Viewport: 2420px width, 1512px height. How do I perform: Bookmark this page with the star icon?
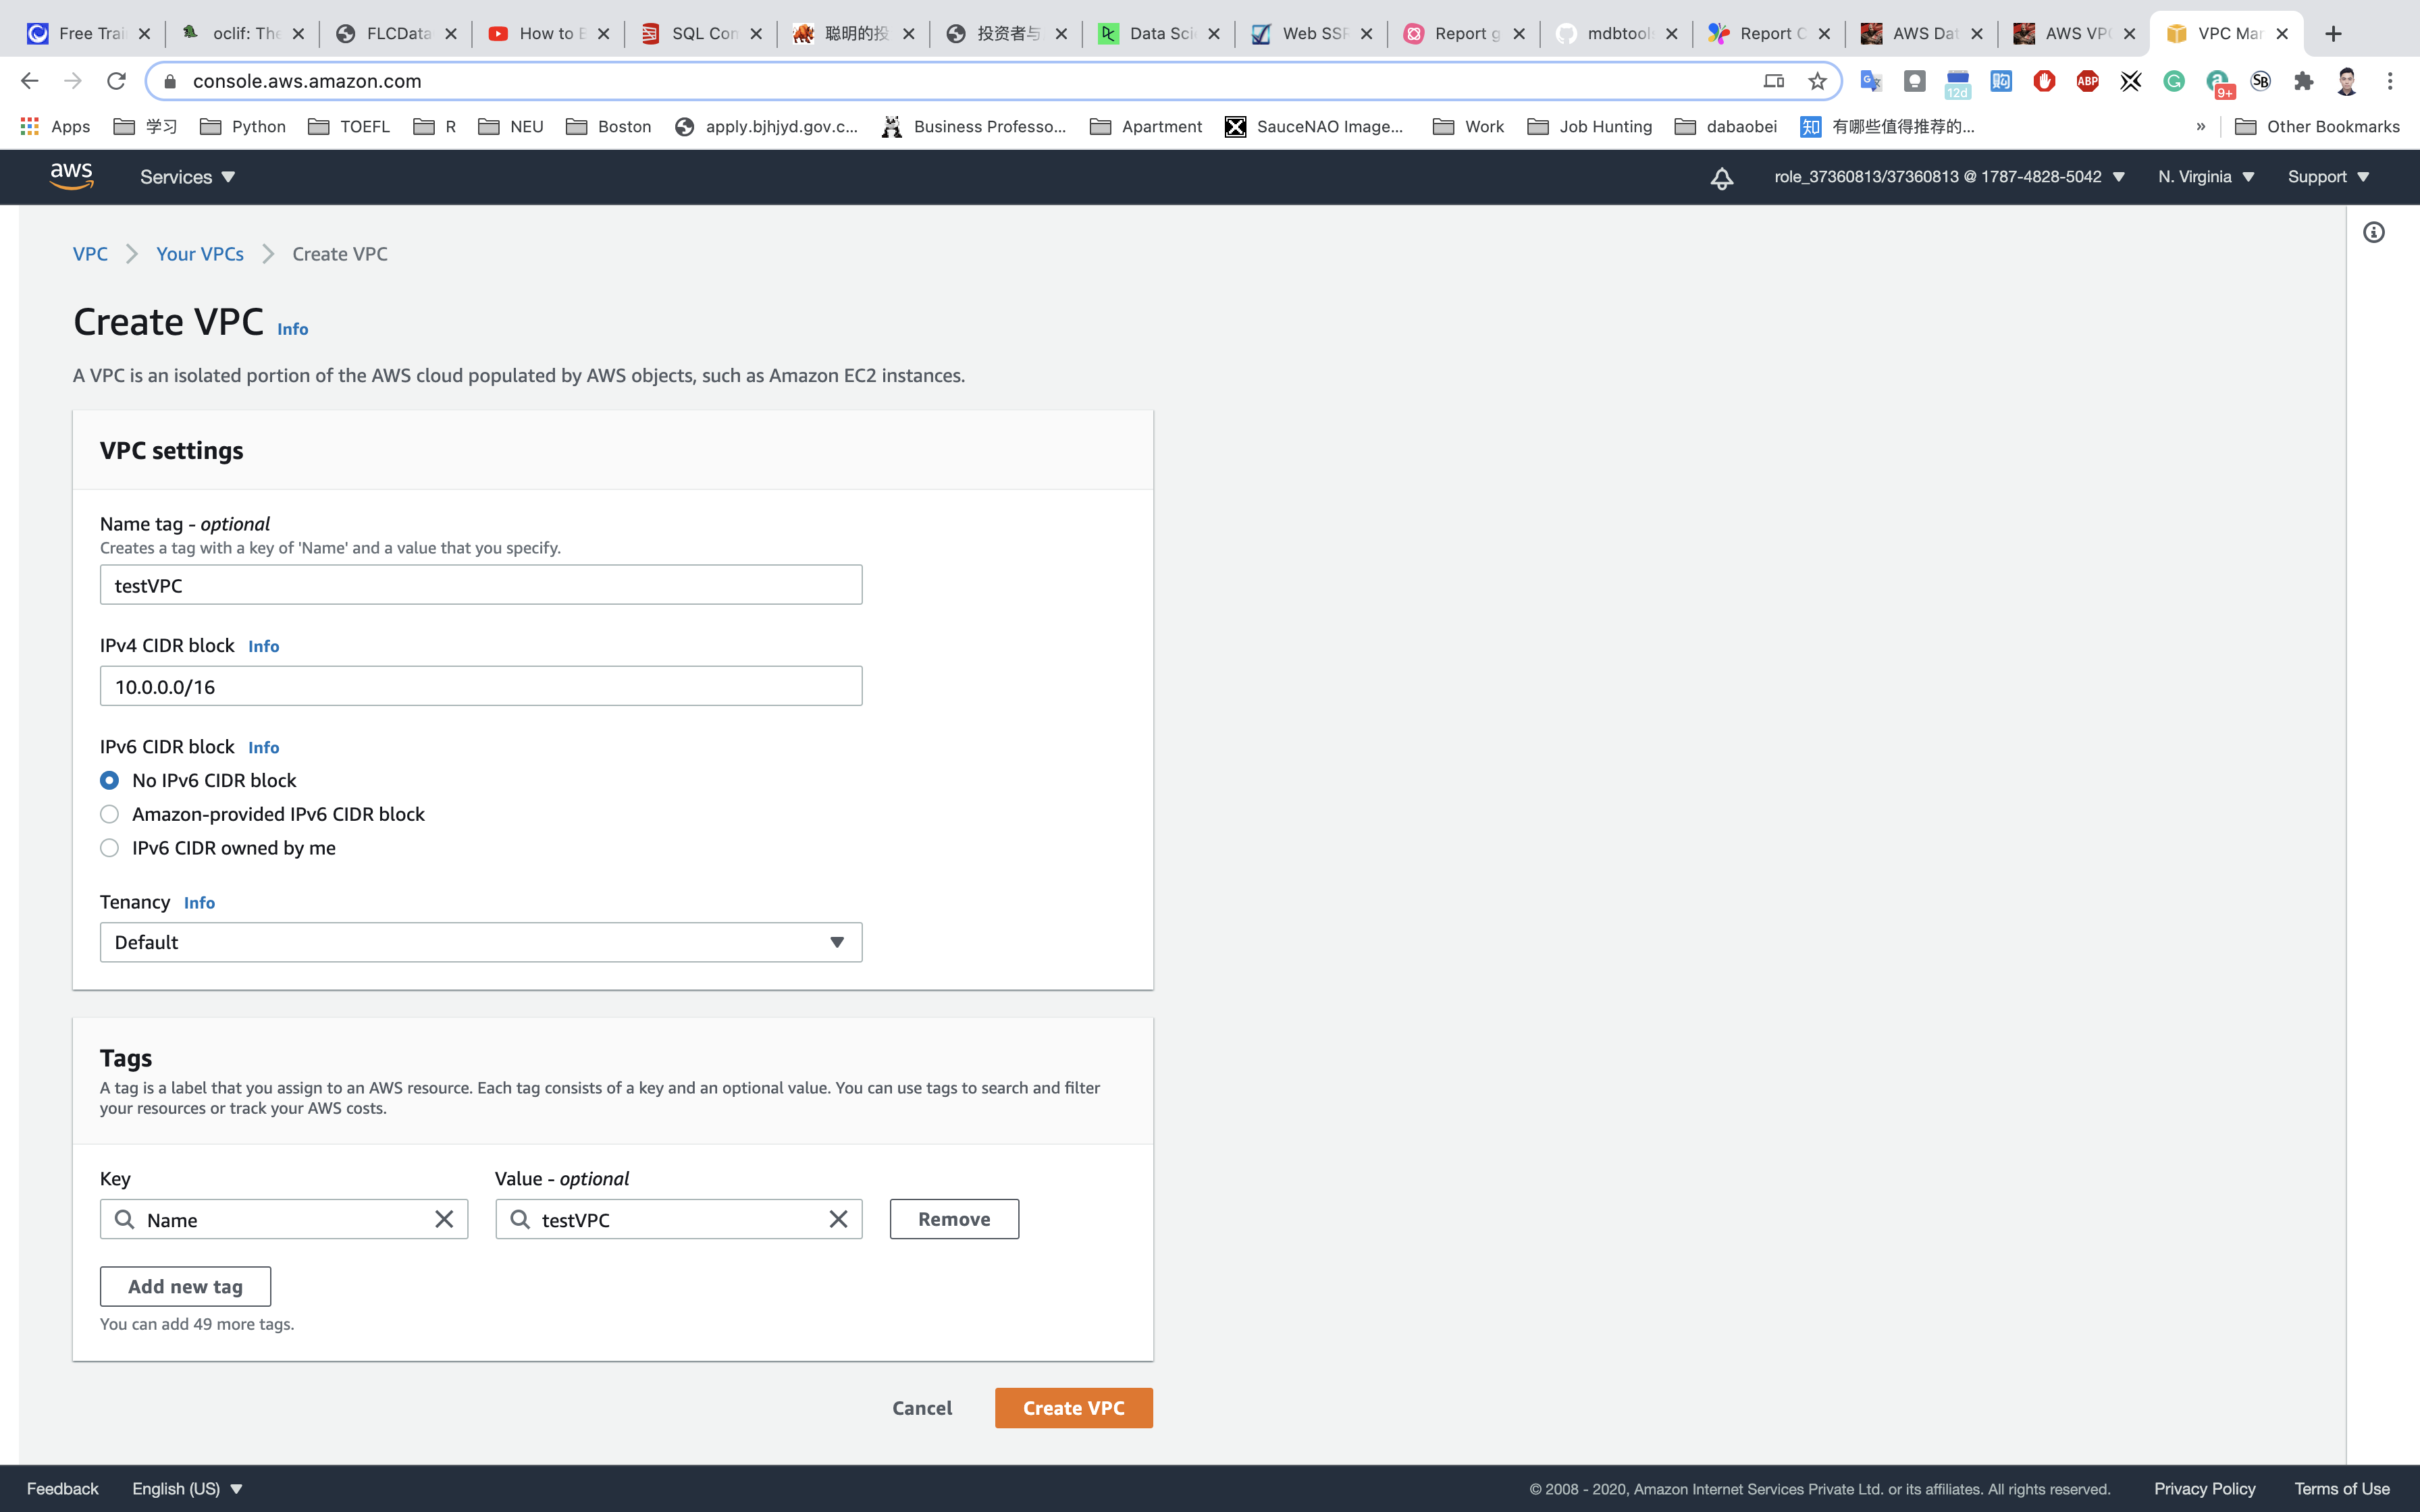click(x=1817, y=81)
